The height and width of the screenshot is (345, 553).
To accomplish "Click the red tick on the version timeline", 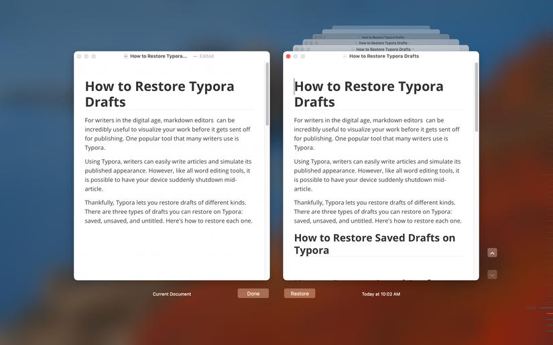I will (550, 314).
